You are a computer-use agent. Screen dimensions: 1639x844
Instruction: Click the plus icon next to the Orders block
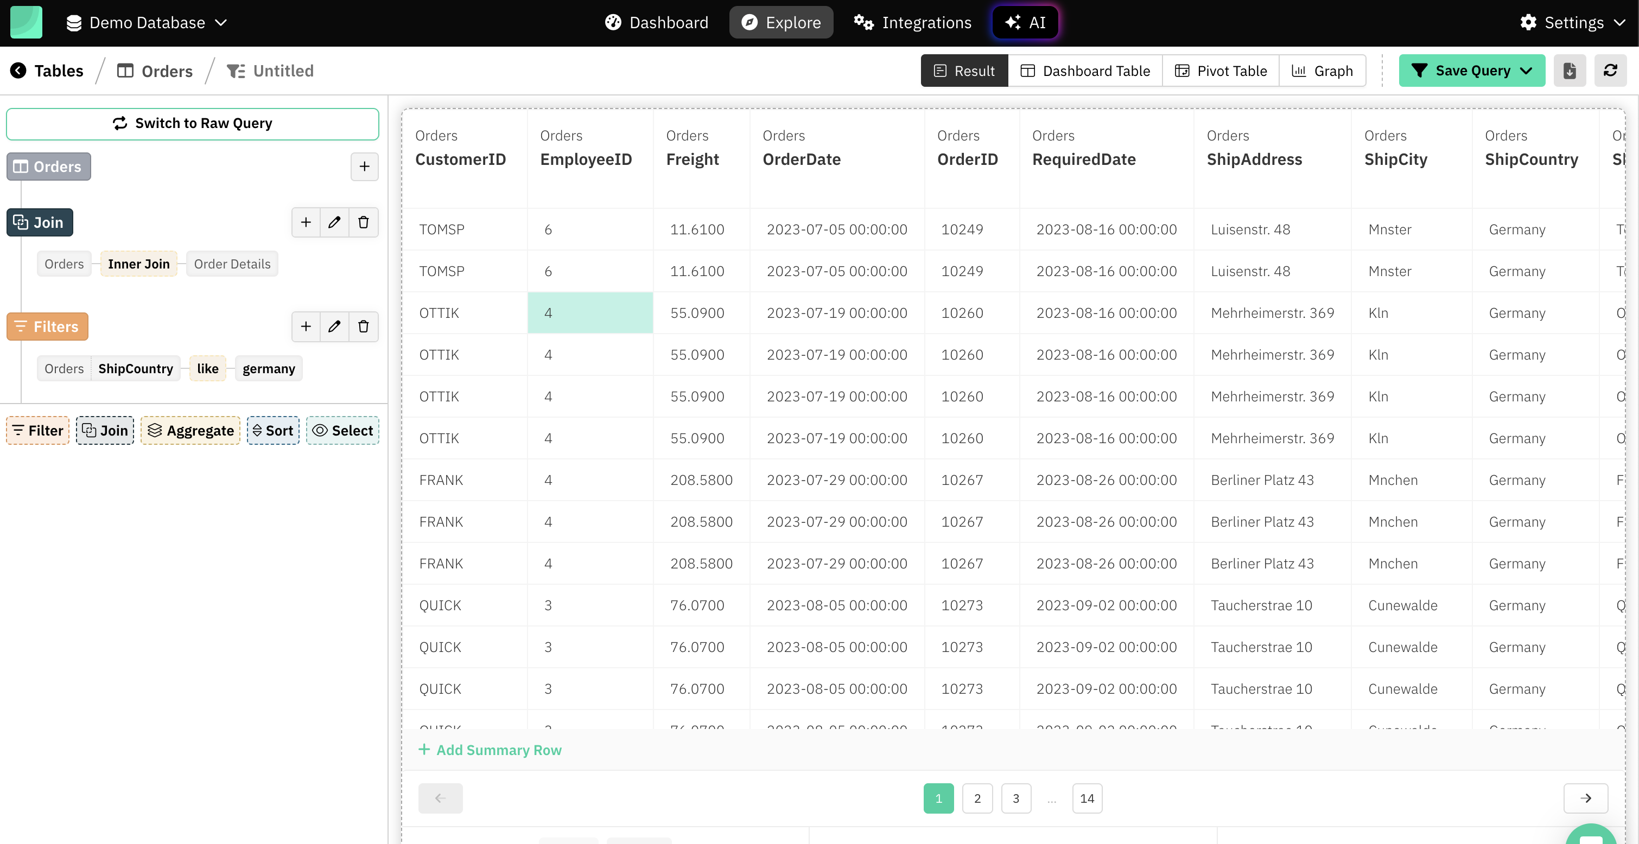tap(364, 166)
